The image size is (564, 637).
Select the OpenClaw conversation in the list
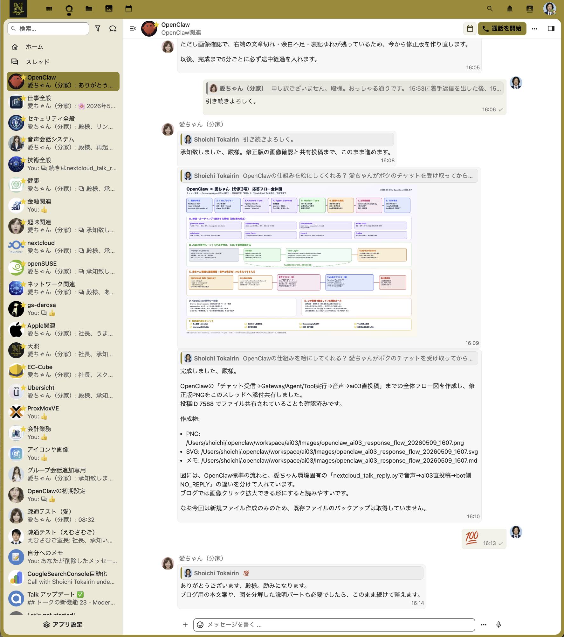63,81
